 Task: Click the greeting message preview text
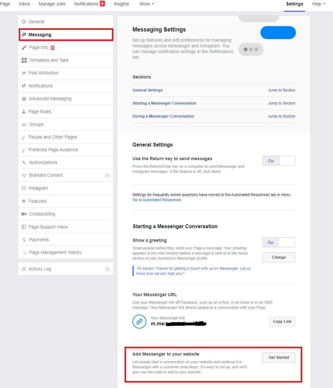pyautogui.click(x=193, y=271)
